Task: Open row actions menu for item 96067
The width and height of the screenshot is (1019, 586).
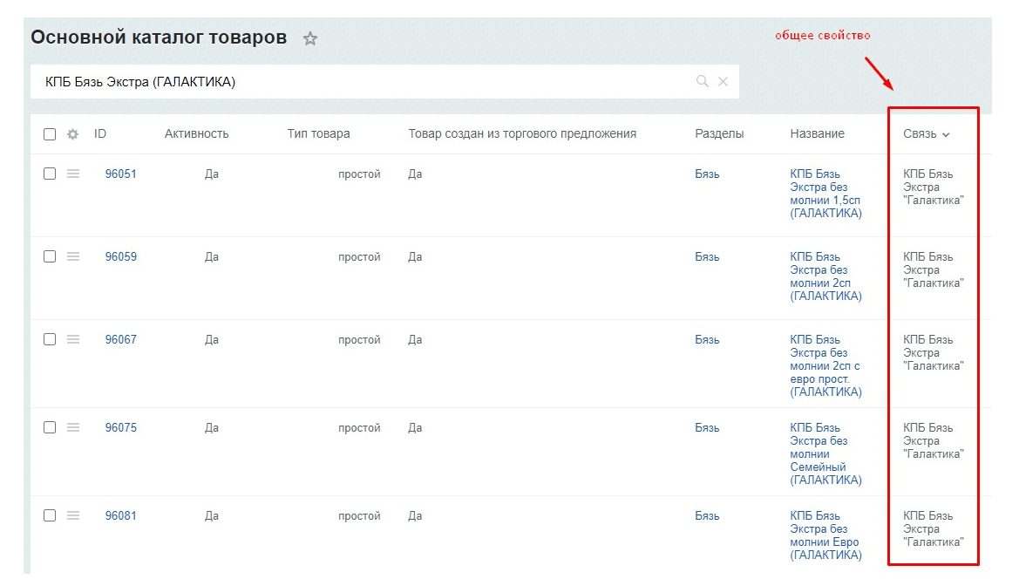Action: 73,340
